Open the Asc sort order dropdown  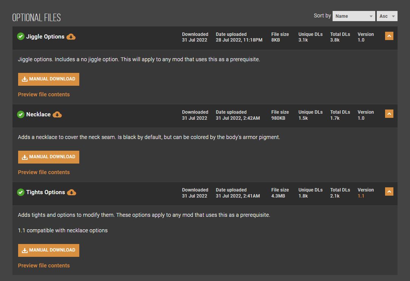click(387, 16)
